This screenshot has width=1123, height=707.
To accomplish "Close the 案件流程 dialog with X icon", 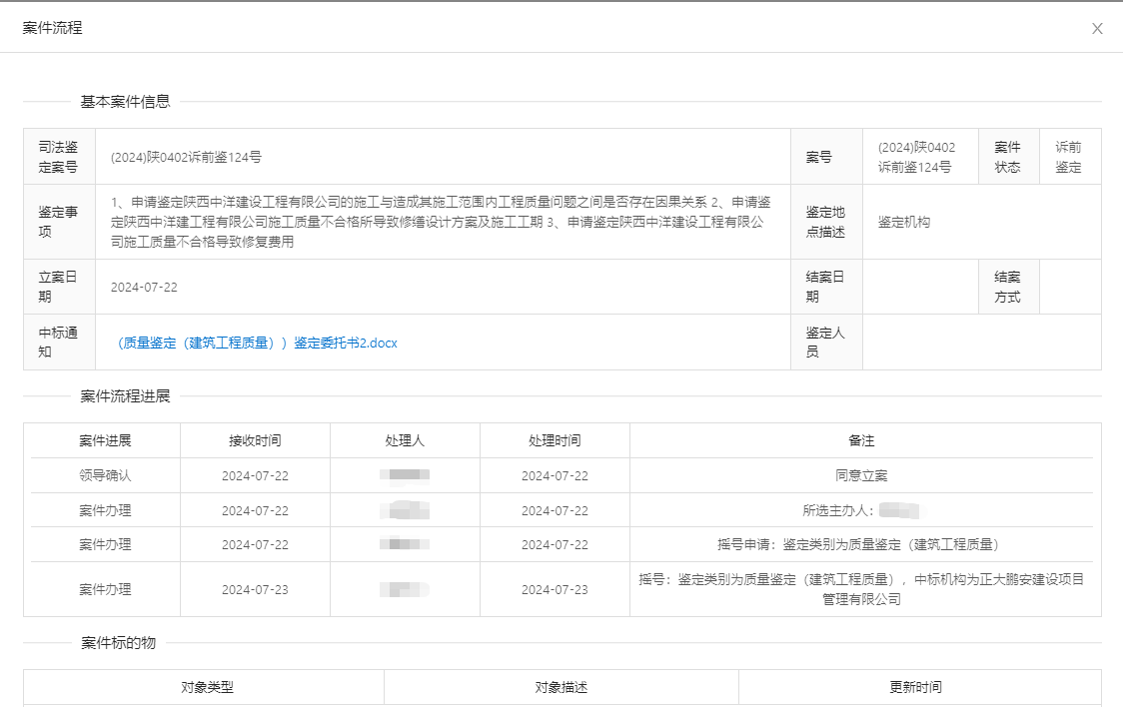I will pyautogui.click(x=1097, y=29).
